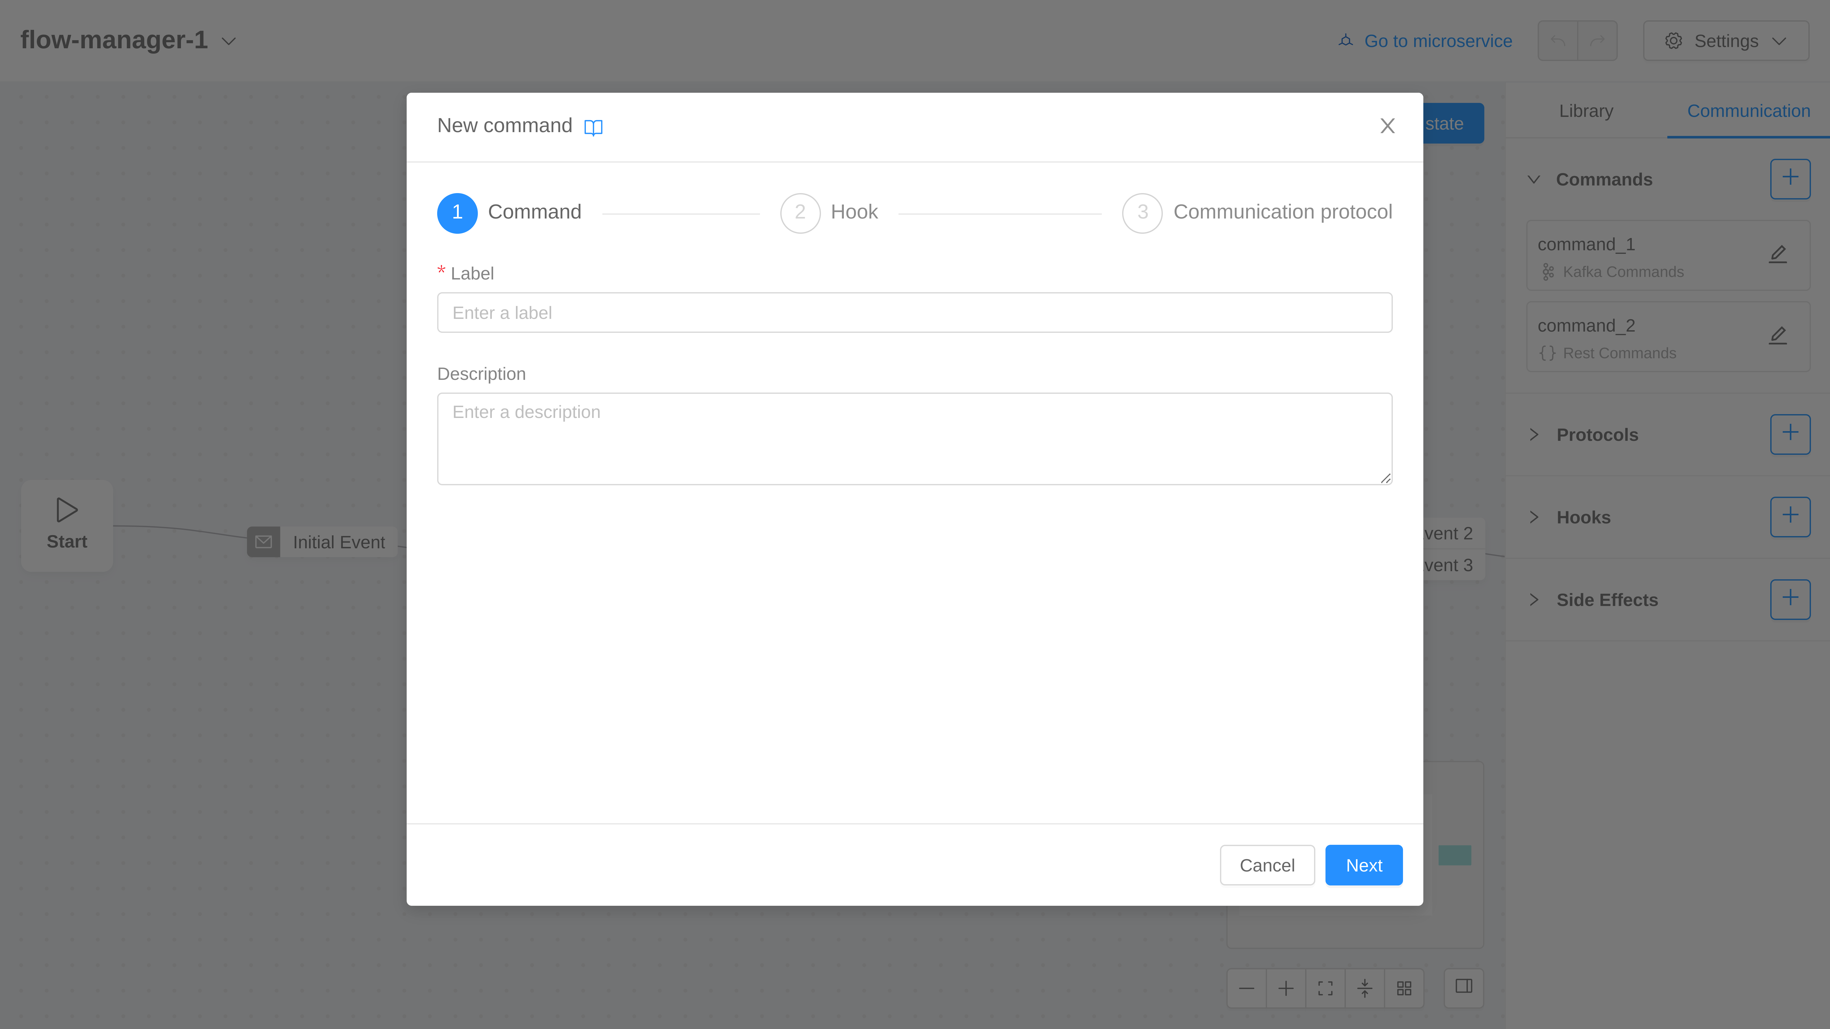
Task: Add a new side effect with plus icon
Action: coord(1790,599)
